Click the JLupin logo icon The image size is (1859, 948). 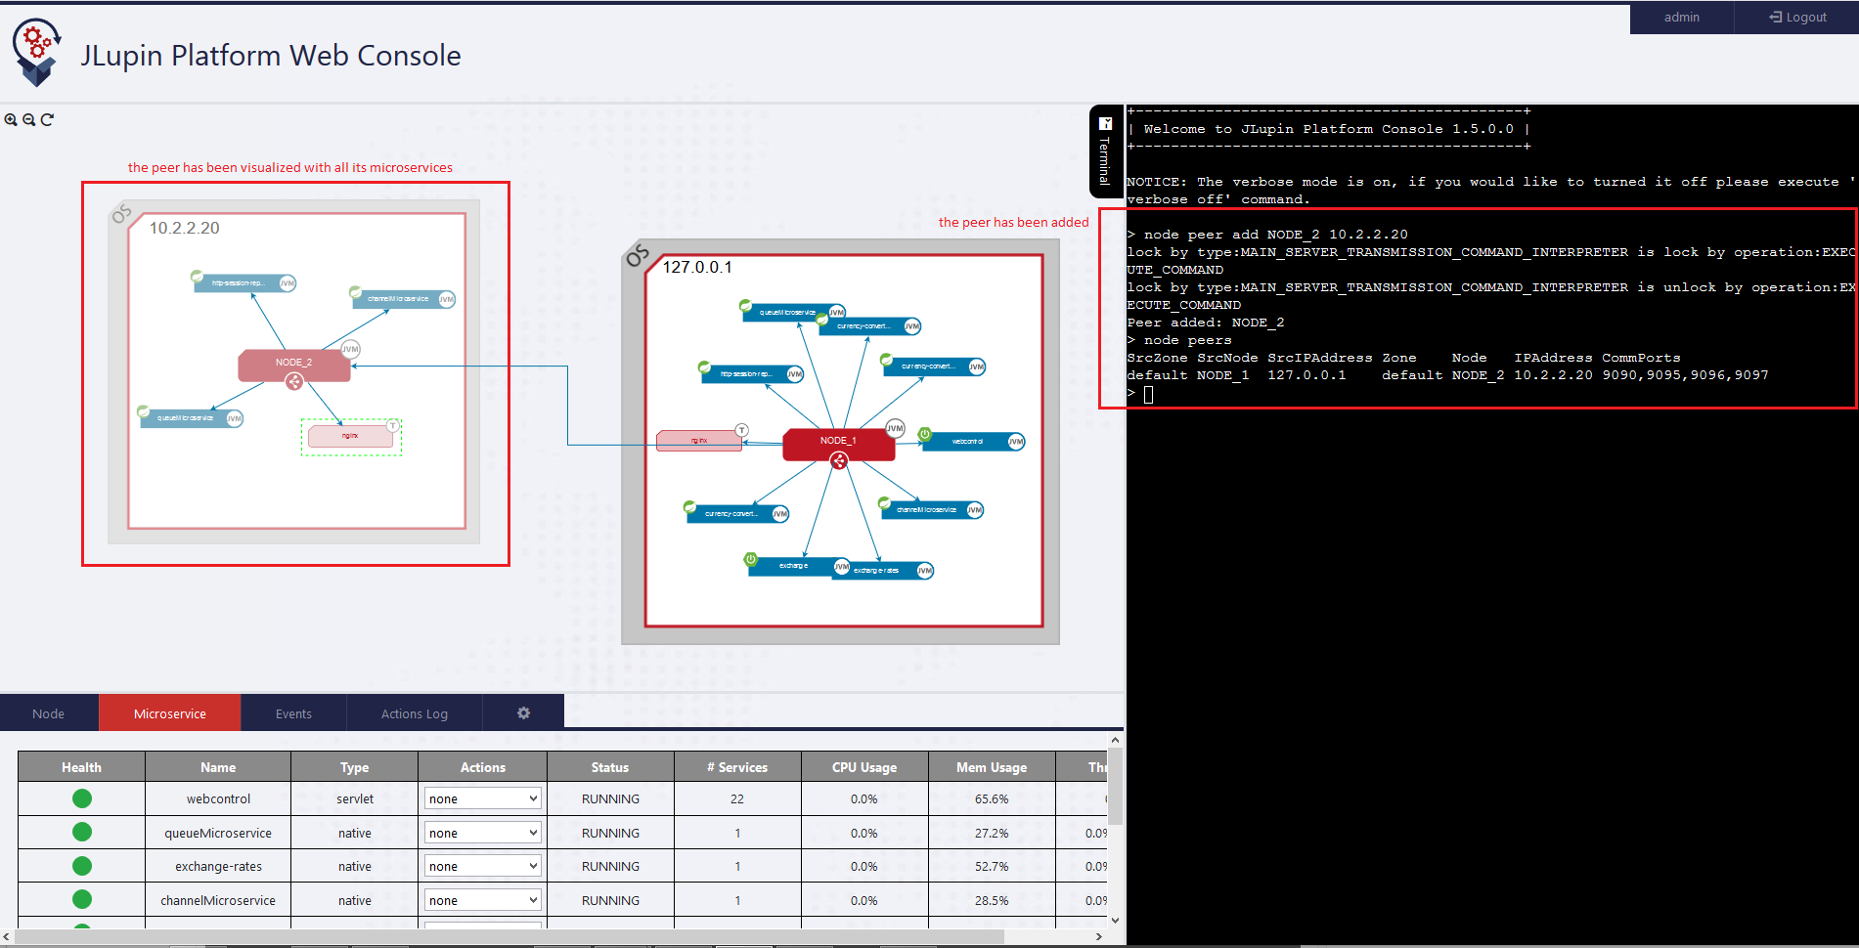point(37,53)
